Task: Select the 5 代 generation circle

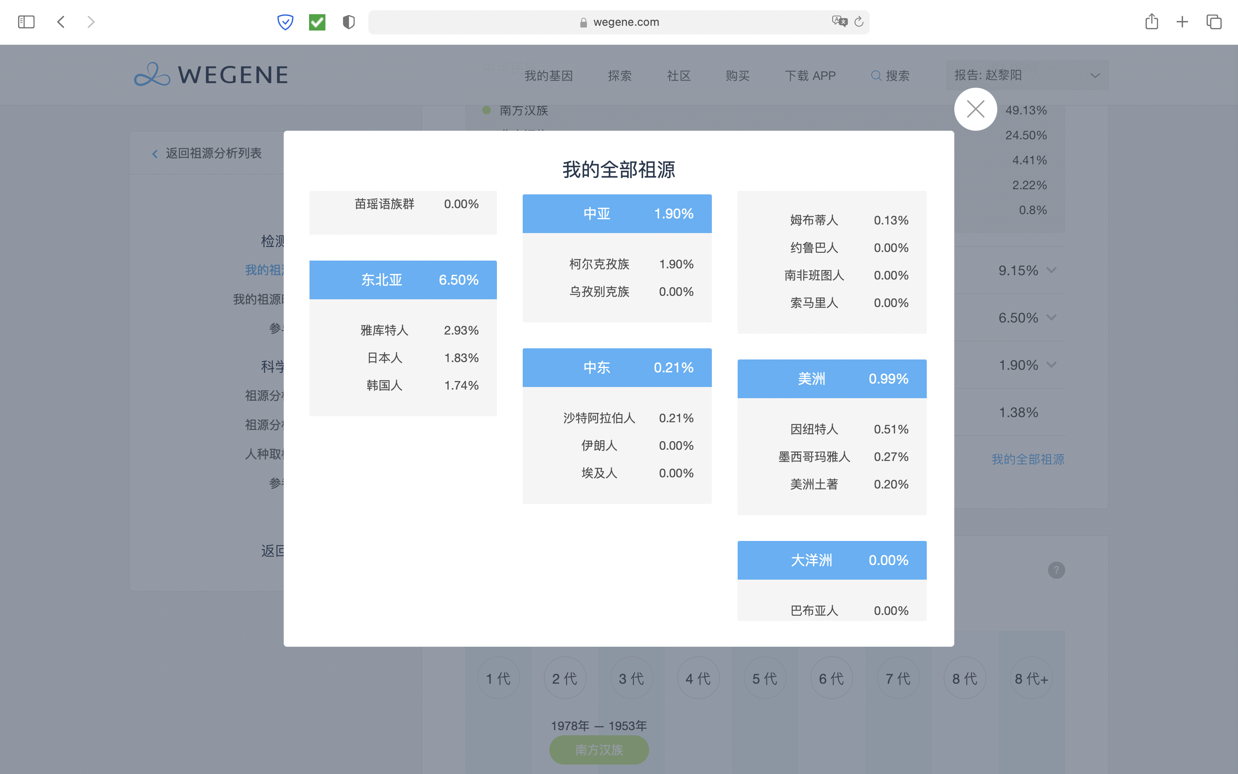Action: tap(765, 678)
